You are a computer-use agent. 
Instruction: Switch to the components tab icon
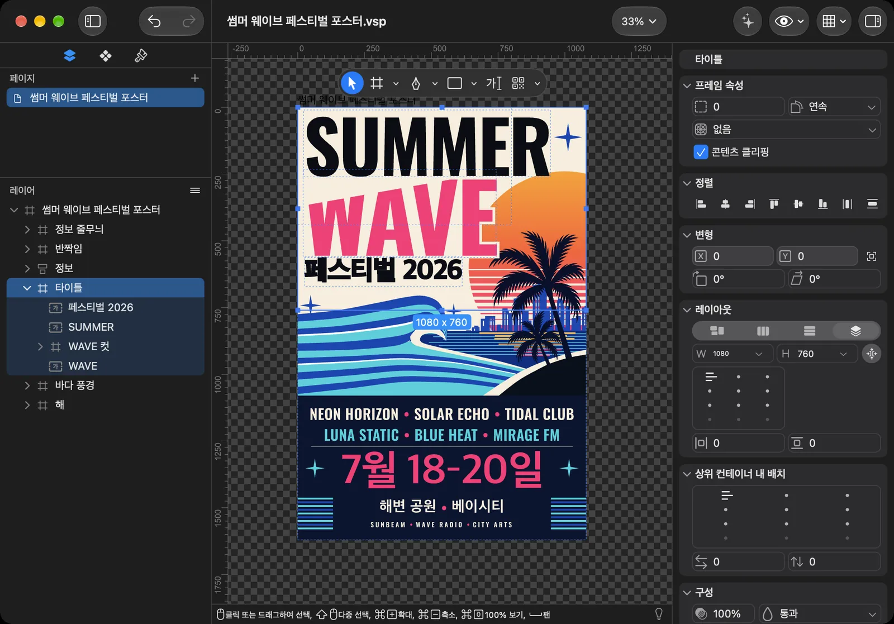pyautogui.click(x=106, y=56)
